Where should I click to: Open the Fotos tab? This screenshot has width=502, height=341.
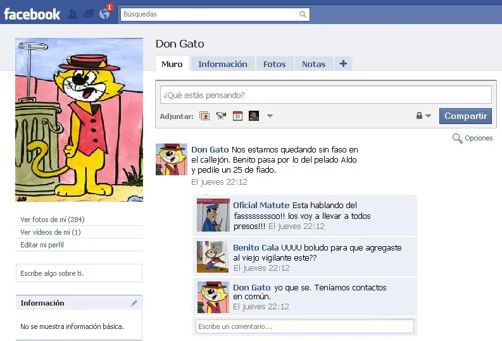click(x=274, y=64)
